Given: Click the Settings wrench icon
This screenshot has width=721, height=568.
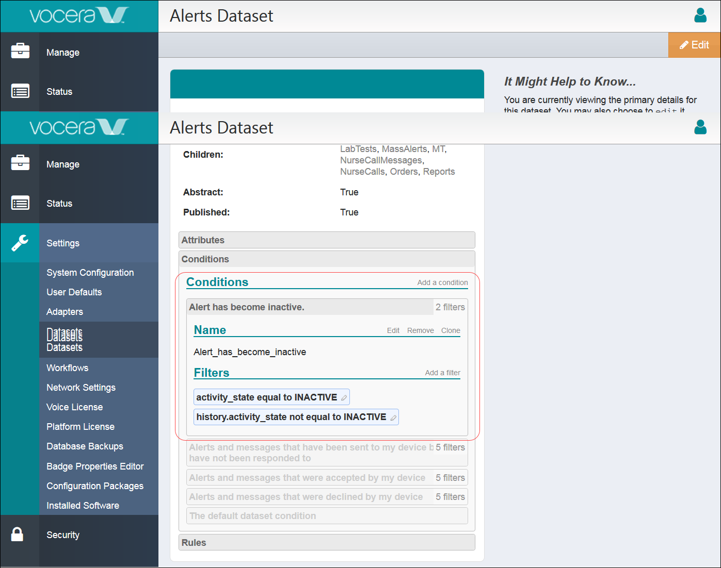Looking at the screenshot, I should (20, 243).
